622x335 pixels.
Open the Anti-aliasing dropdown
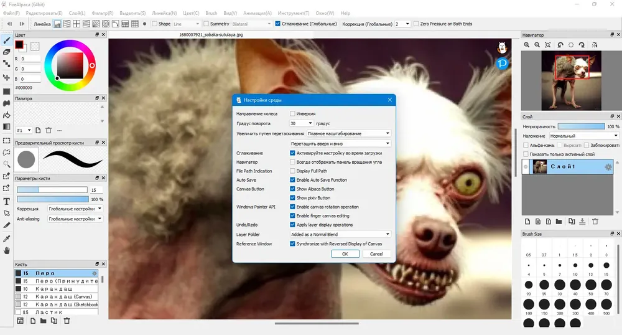click(x=75, y=219)
